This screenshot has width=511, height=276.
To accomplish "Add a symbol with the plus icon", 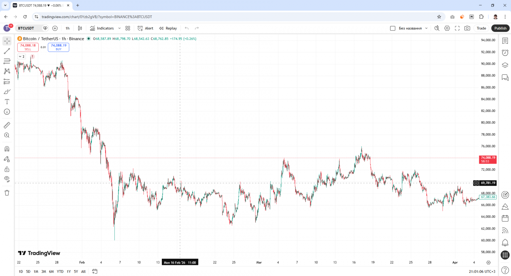I will pyautogui.click(x=55, y=28).
